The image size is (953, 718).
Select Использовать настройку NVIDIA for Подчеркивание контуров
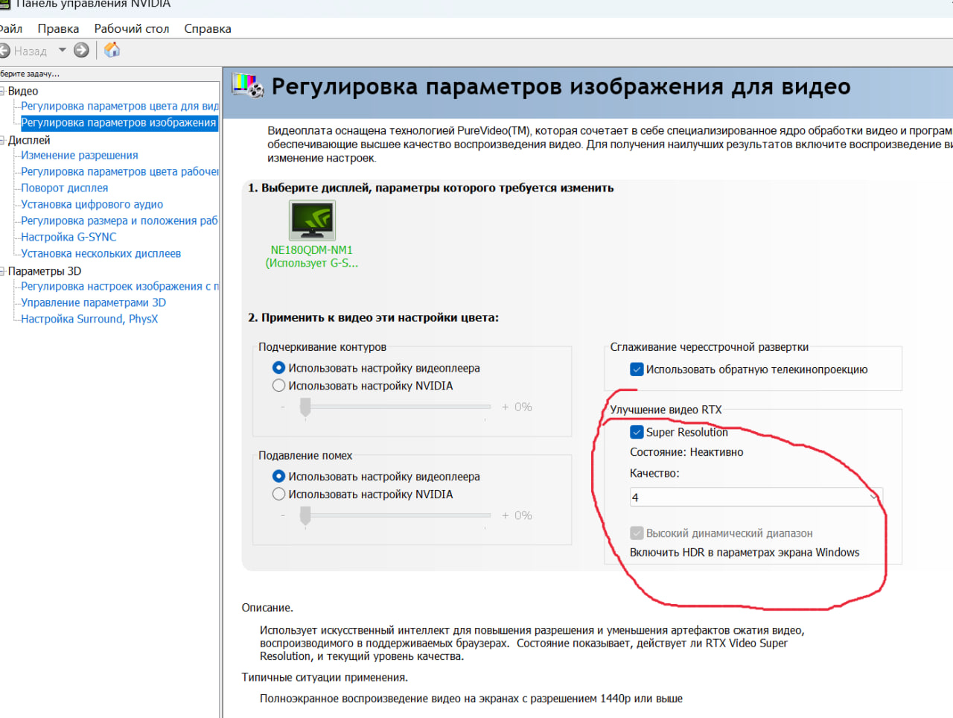[x=278, y=385]
